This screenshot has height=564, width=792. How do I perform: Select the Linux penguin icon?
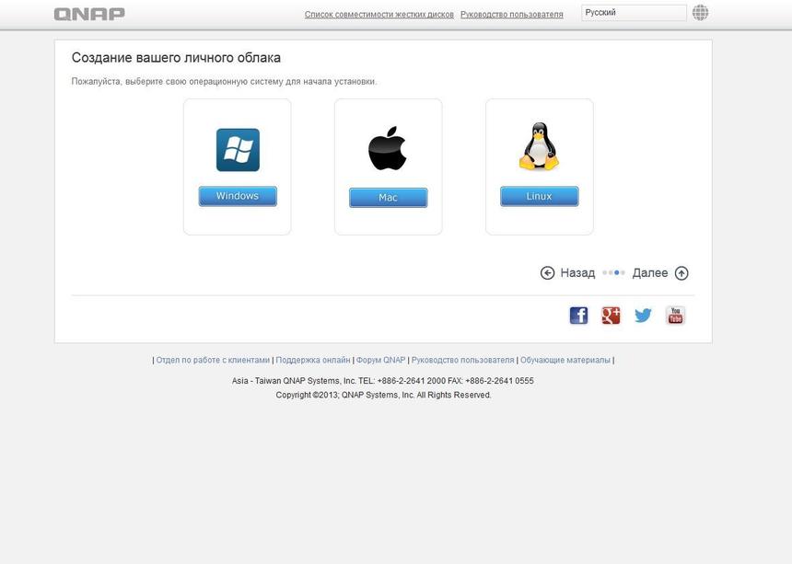pos(539,146)
